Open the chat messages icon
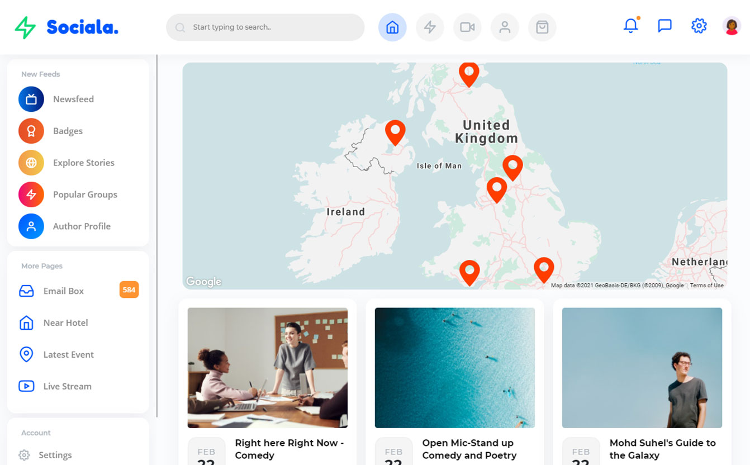The width and height of the screenshot is (750, 465). point(664,26)
